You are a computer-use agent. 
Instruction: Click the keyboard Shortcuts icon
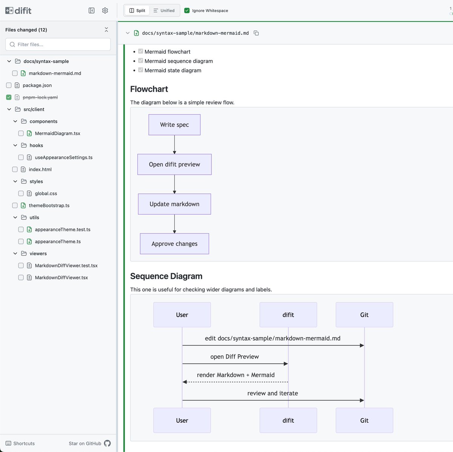8,443
